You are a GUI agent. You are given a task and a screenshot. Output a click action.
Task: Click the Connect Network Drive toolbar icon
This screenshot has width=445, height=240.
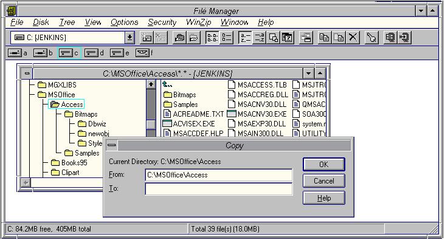(147, 38)
